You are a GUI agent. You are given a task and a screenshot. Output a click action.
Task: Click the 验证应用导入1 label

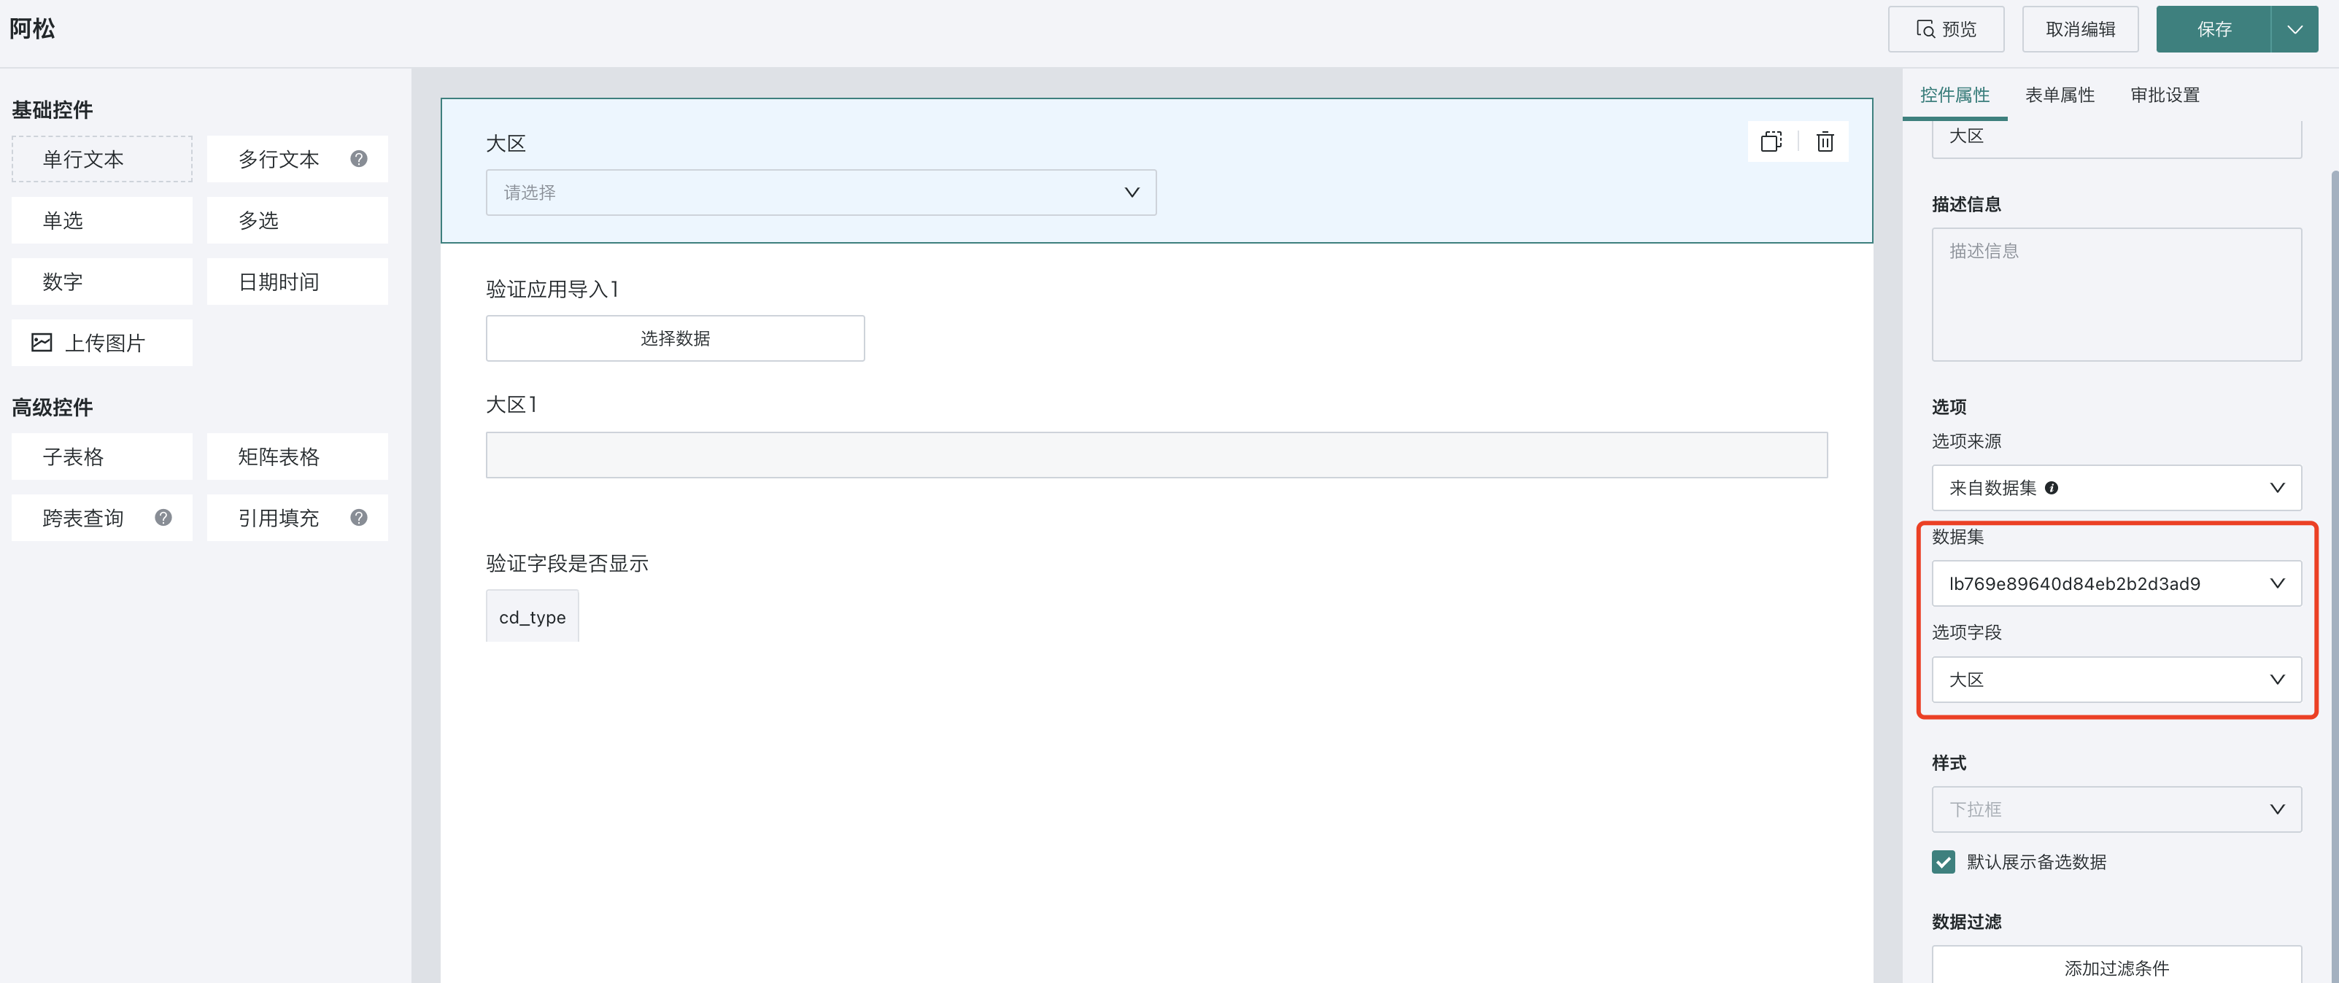(x=552, y=289)
